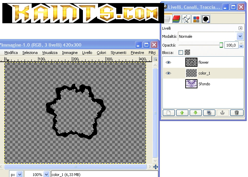Hide the color_1 layer
Screen dimensions: 248x177
coord(168,73)
